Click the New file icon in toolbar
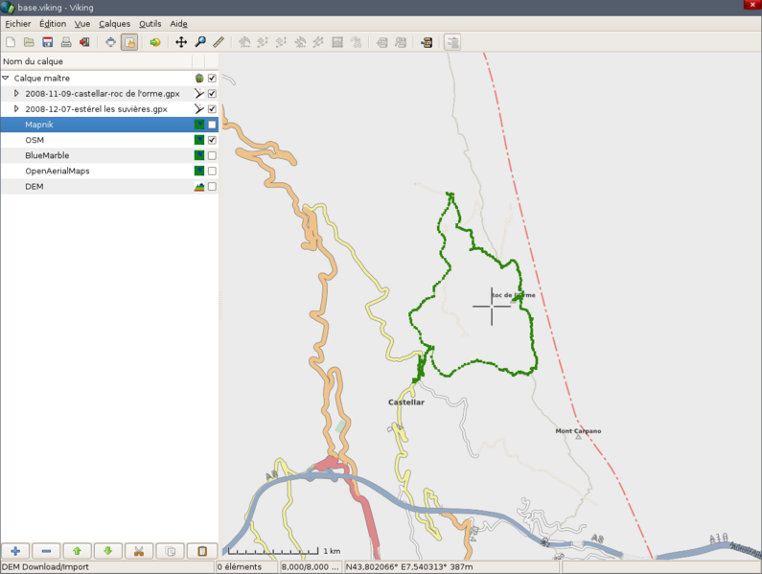 point(11,42)
